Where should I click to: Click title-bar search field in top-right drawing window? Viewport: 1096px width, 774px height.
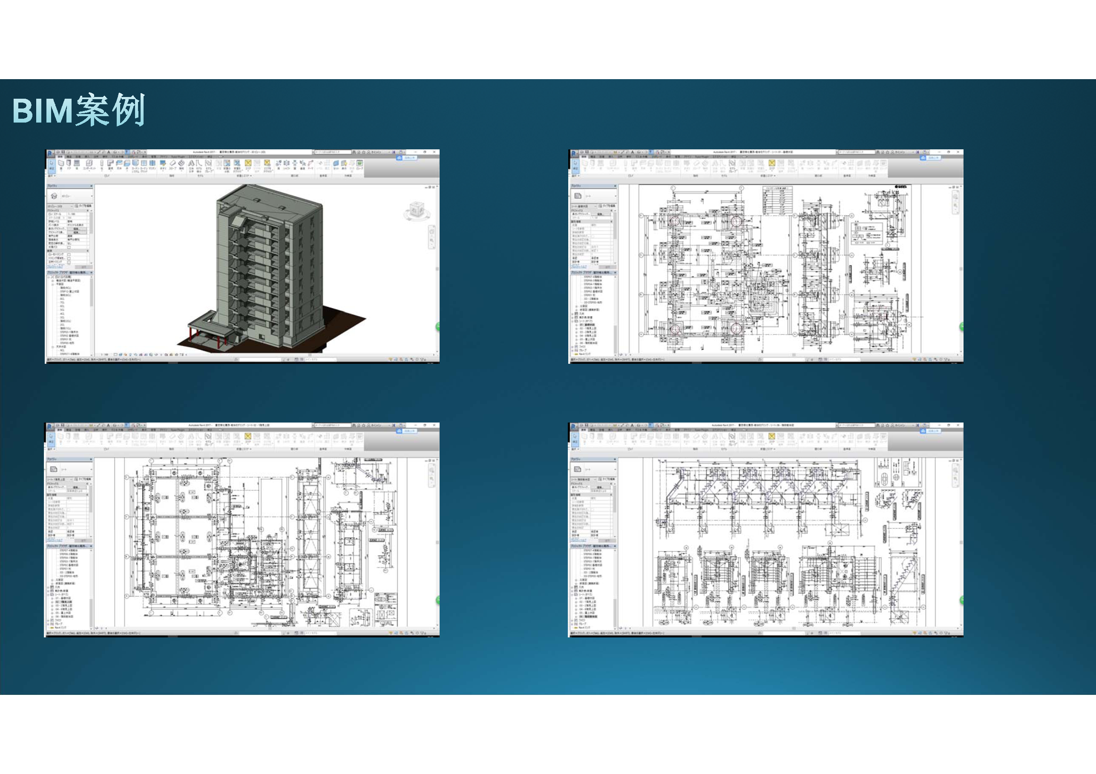(x=857, y=152)
